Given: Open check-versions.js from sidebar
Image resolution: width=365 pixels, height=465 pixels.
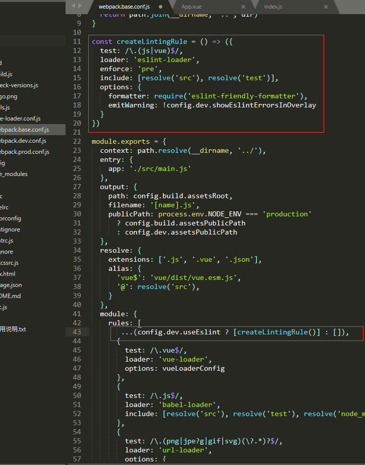Looking at the screenshot, I should coord(19,85).
